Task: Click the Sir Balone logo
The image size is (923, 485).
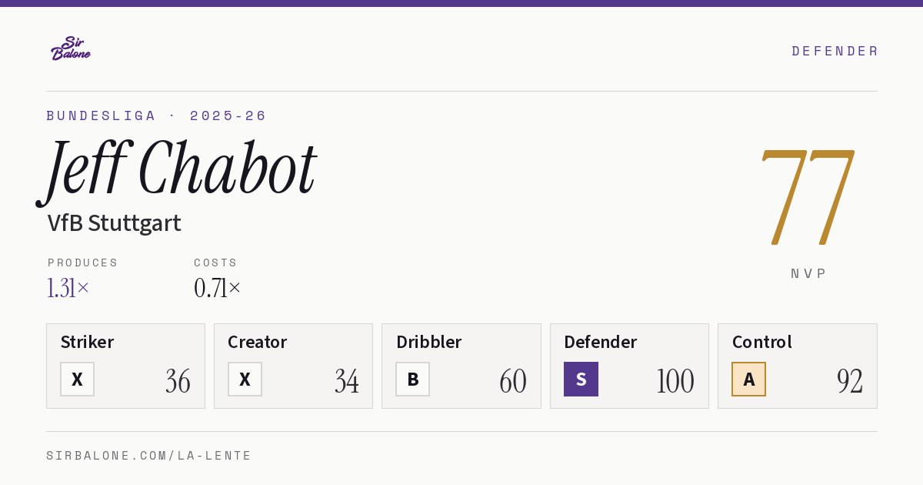Action: tap(71, 48)
